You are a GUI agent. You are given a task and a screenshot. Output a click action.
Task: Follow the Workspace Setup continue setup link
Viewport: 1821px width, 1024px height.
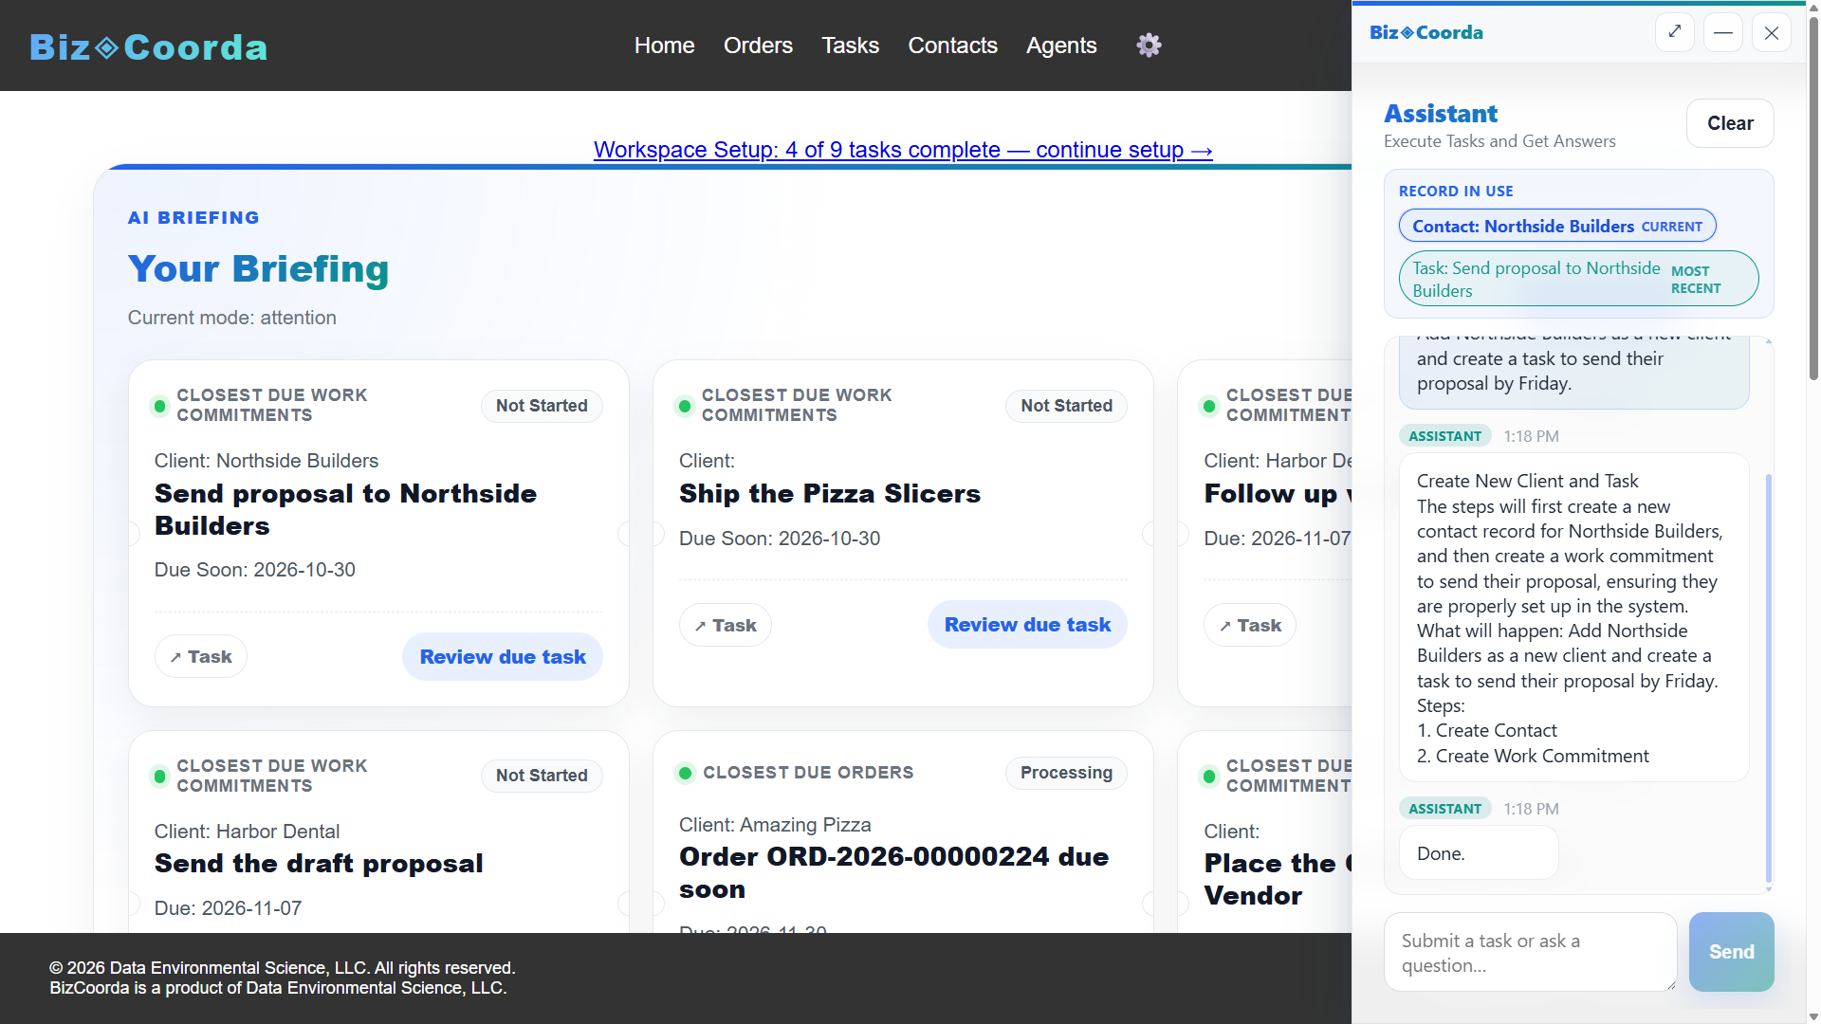tap(903, 150)
